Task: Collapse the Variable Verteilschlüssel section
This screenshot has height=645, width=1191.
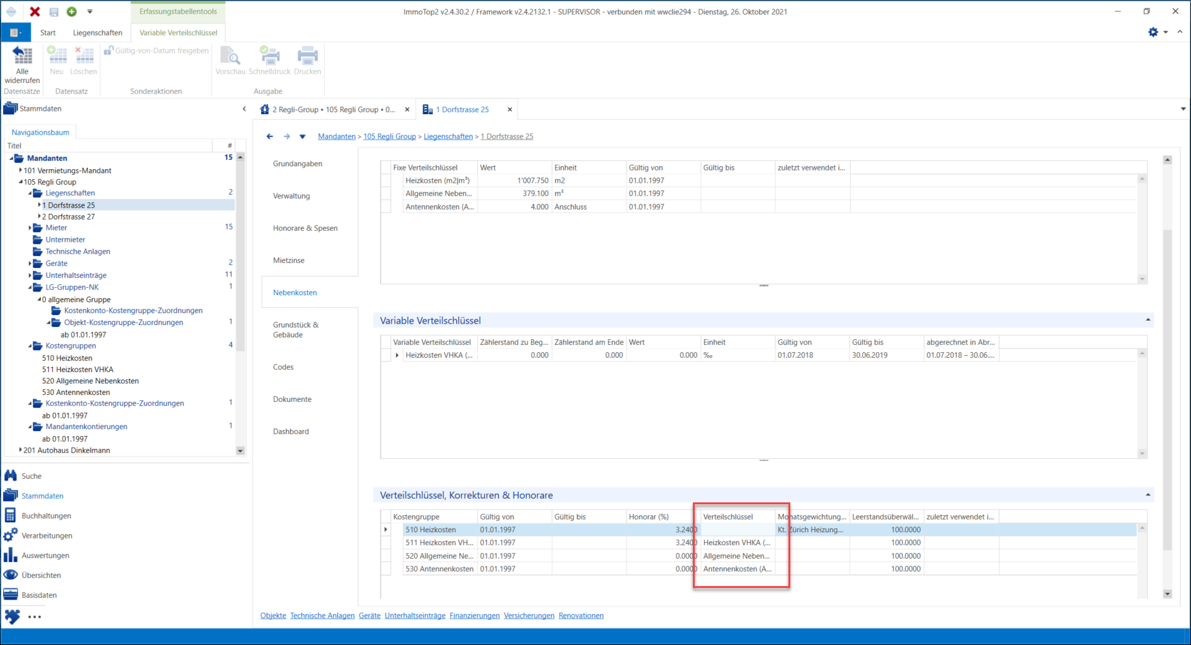Action: click(1148, 320)
